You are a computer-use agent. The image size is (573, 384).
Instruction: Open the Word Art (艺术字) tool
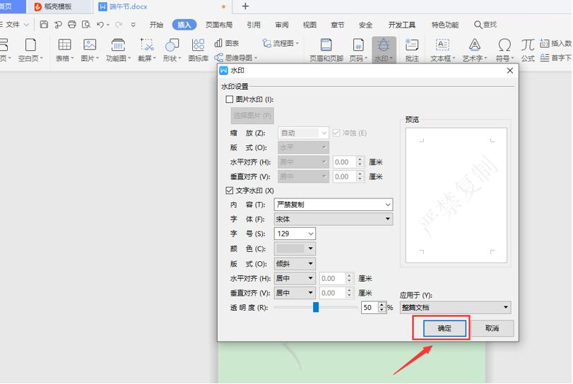[475, 46]
